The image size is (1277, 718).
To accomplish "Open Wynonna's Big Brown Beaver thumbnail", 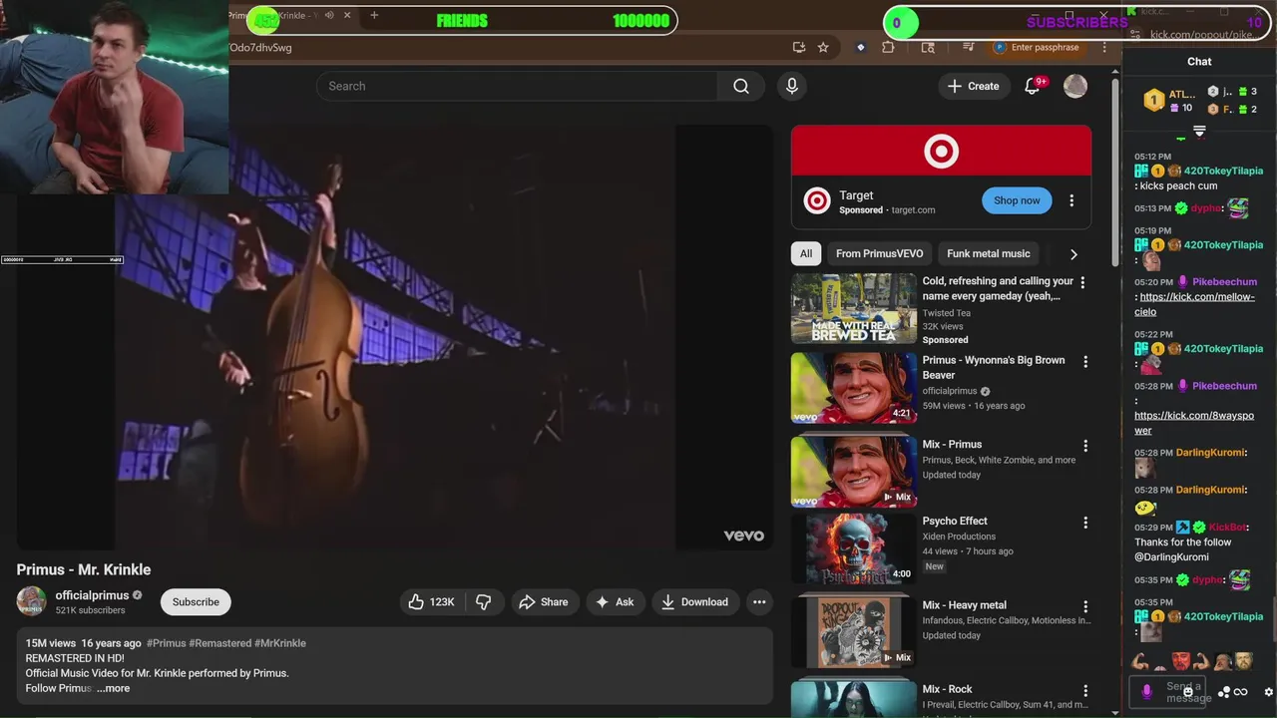I will point(853,388).
